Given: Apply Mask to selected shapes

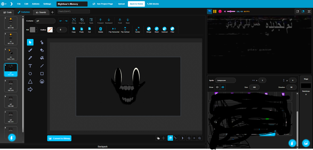Looking at the screenshot, I should [x=156, y=30].
